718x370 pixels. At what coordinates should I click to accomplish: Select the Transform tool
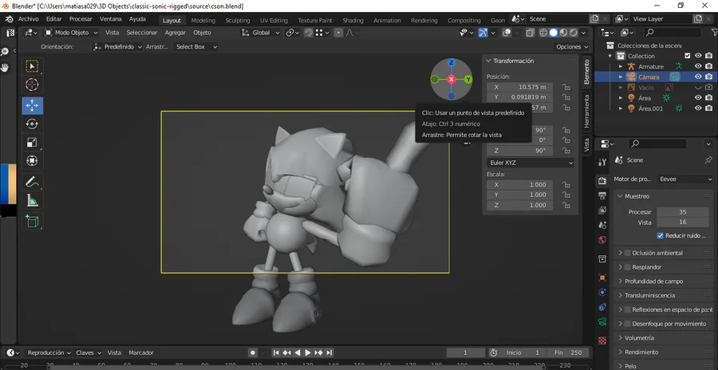coord(32,161)
